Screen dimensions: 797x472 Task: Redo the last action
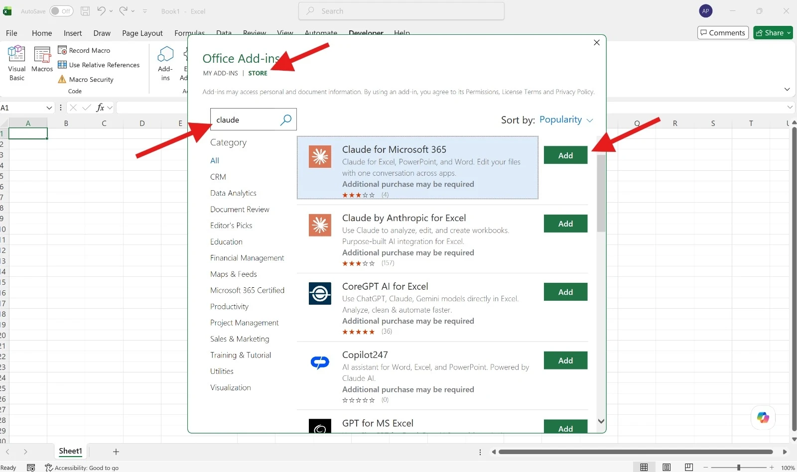123,11
